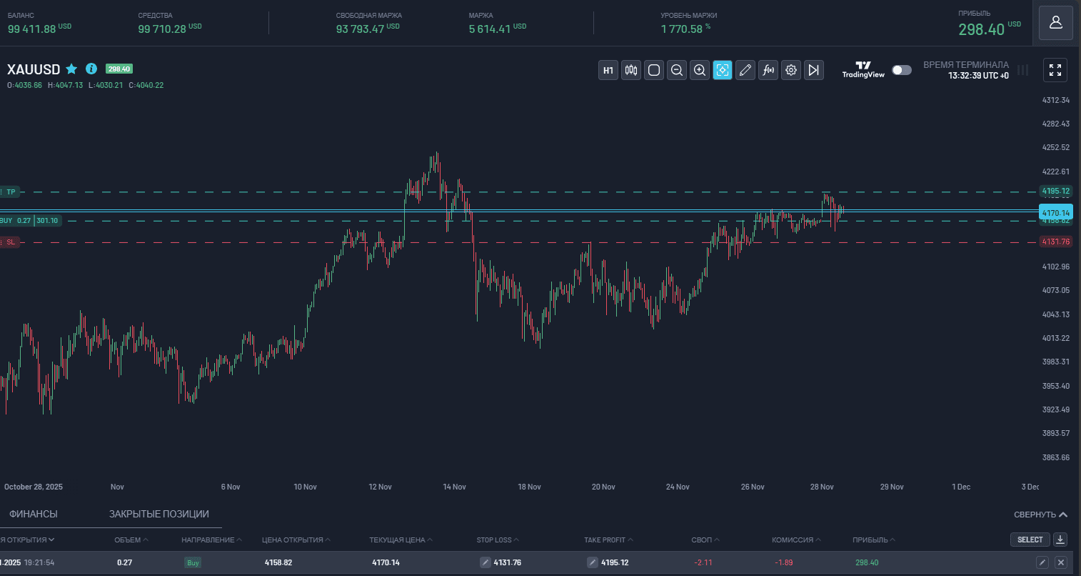Screen dimensions: 1081x576
Task: Toggle the highlighted auto-focus chart button
Action: point(723,70)
